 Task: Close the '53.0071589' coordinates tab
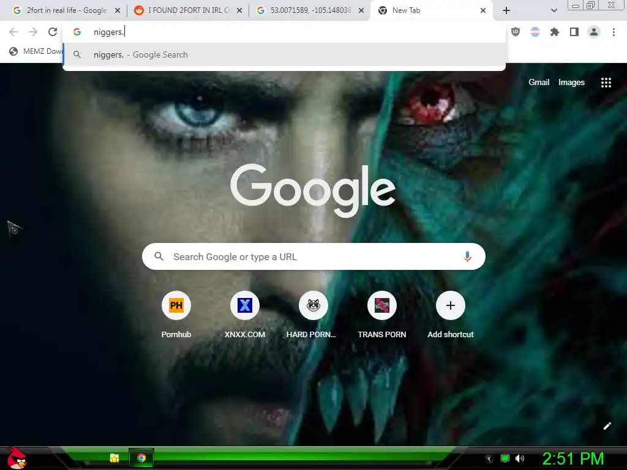(x=361, y=11)
